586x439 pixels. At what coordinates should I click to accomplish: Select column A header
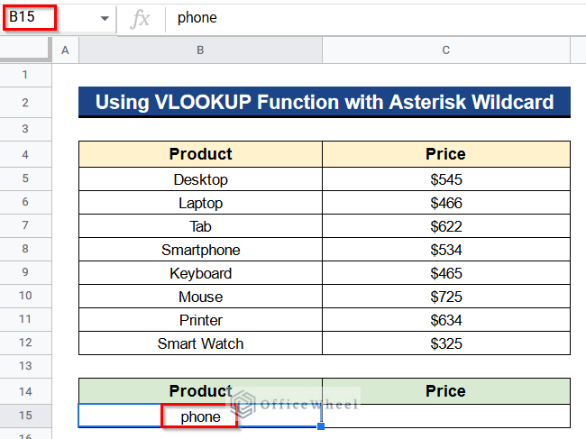pyautogui.click(x=65, y=51)
